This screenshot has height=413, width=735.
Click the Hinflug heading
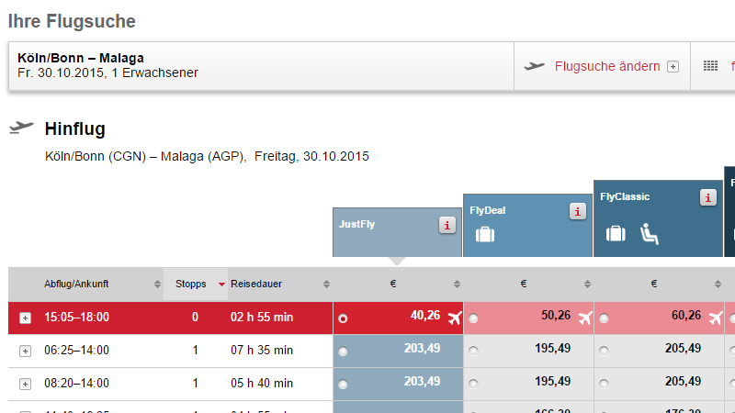pyautogui.click(x=75, y=128)
